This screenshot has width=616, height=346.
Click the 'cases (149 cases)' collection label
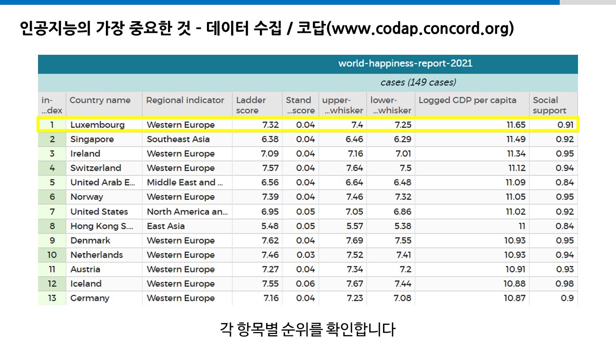tap(418, 83)
